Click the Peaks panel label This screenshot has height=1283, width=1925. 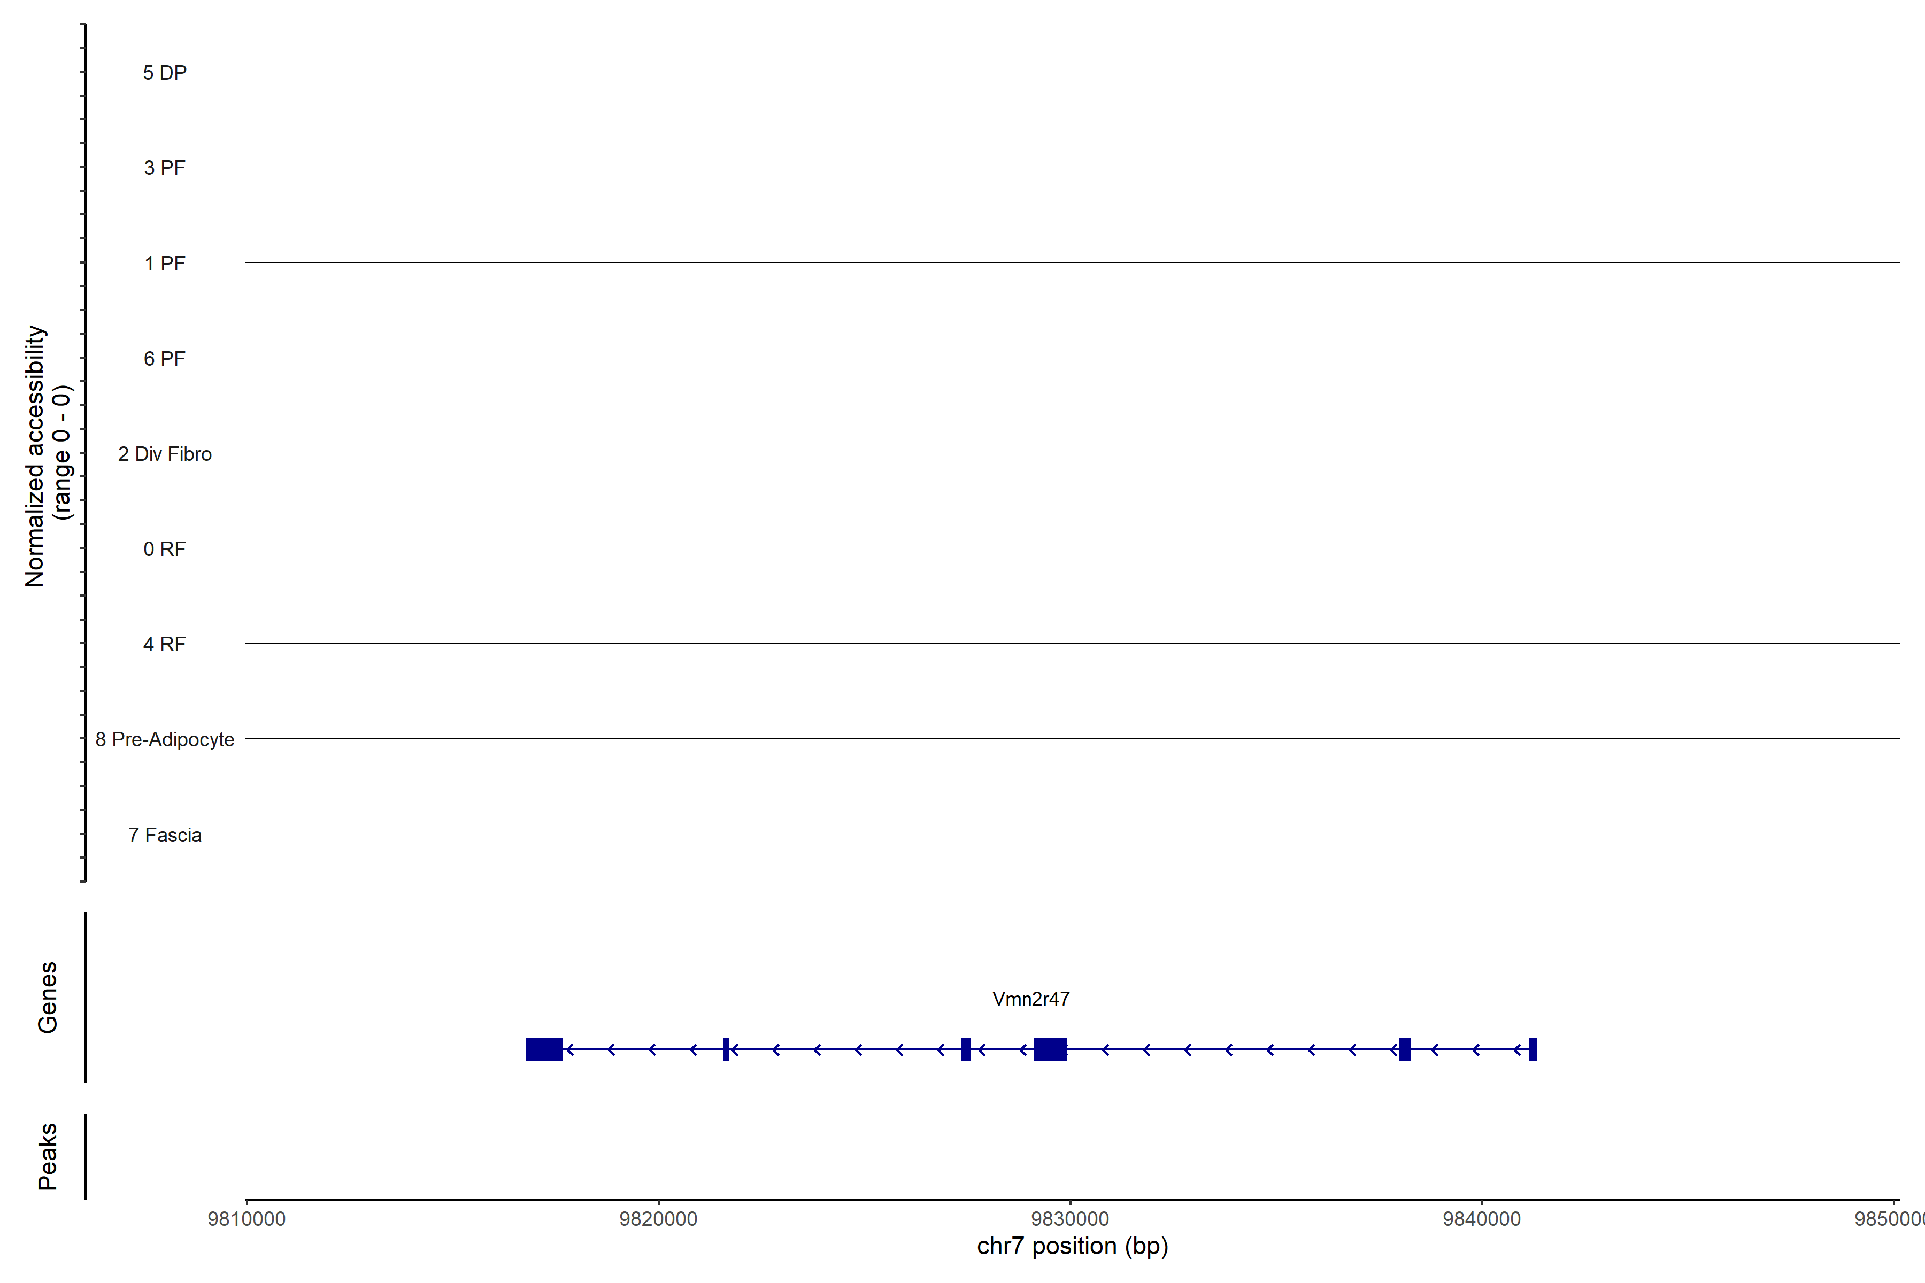(48, 1156)
